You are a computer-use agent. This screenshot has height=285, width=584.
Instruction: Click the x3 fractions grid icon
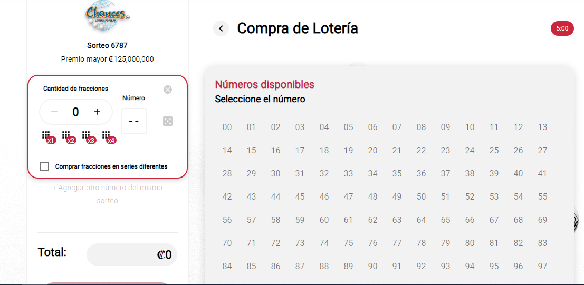[x=88, y=137]
